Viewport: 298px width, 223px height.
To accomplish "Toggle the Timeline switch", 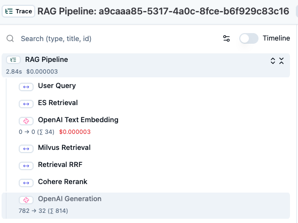I will click(248, 38).
